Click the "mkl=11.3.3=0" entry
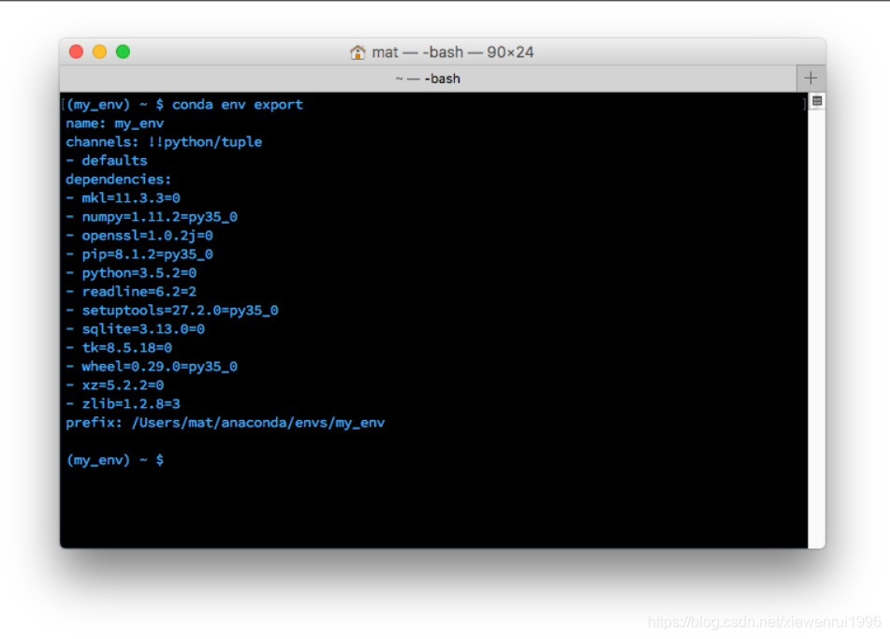The height and width of the screenshot is (639, 890). 131,198
